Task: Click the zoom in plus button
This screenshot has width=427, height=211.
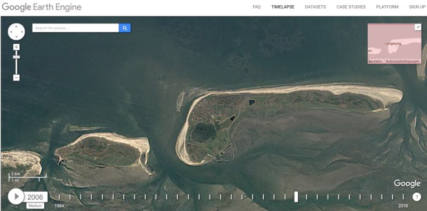Action: pyautogui.click(x=17, y=47)
